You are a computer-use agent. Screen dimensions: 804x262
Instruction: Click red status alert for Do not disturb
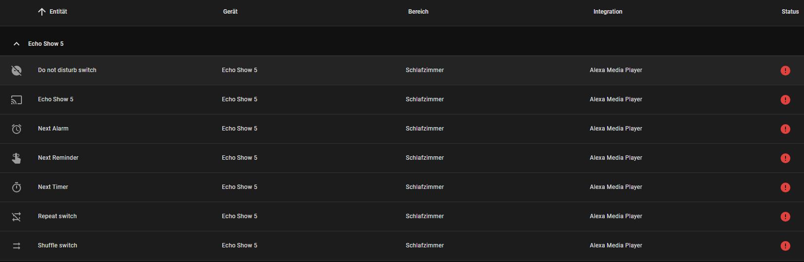pos(785,71)
